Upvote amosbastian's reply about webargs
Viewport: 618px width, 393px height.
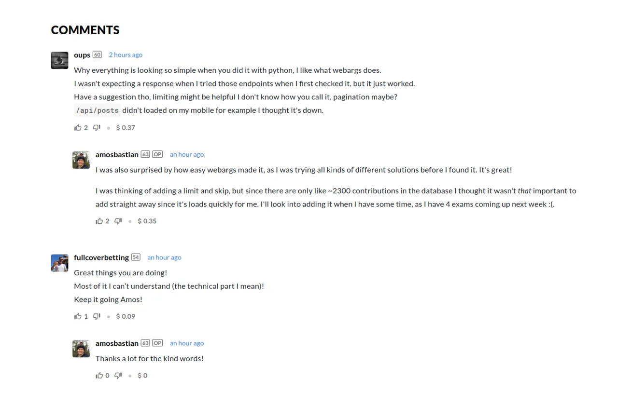pyautogui.click(x=99, y=221)
